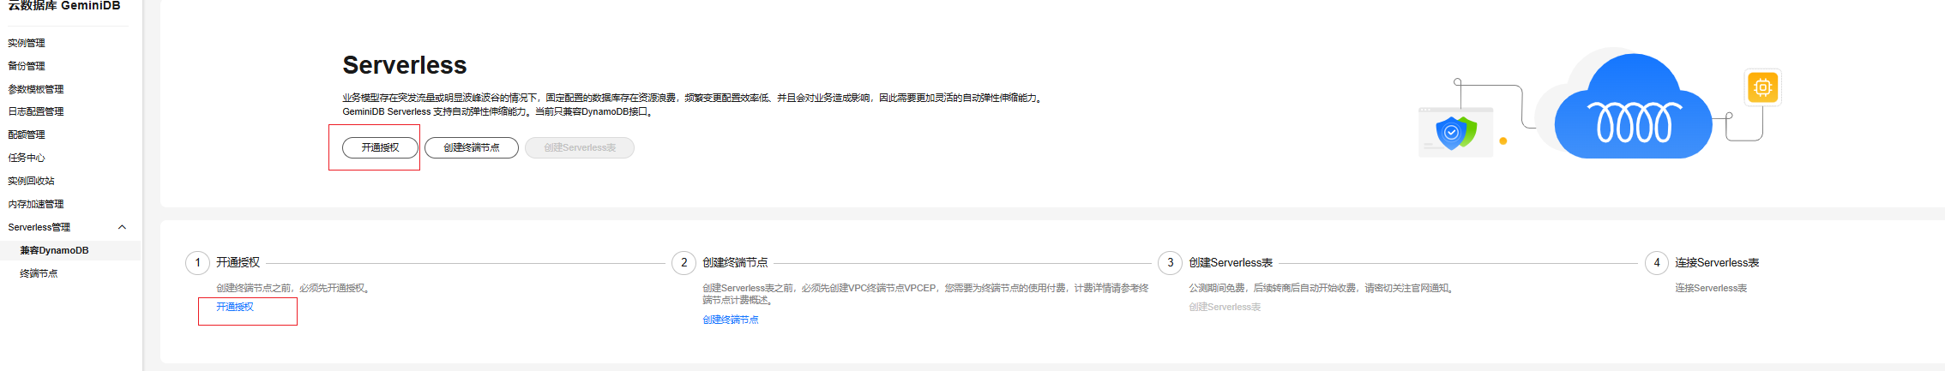The height and width of the screenshot is (371, 1945).
Task: Select step 4 circle number
Action: coord(1657,263)
